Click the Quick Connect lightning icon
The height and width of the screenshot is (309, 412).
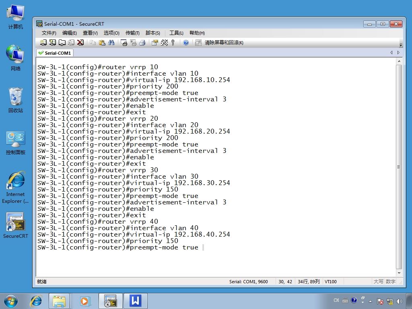(53, 43)
